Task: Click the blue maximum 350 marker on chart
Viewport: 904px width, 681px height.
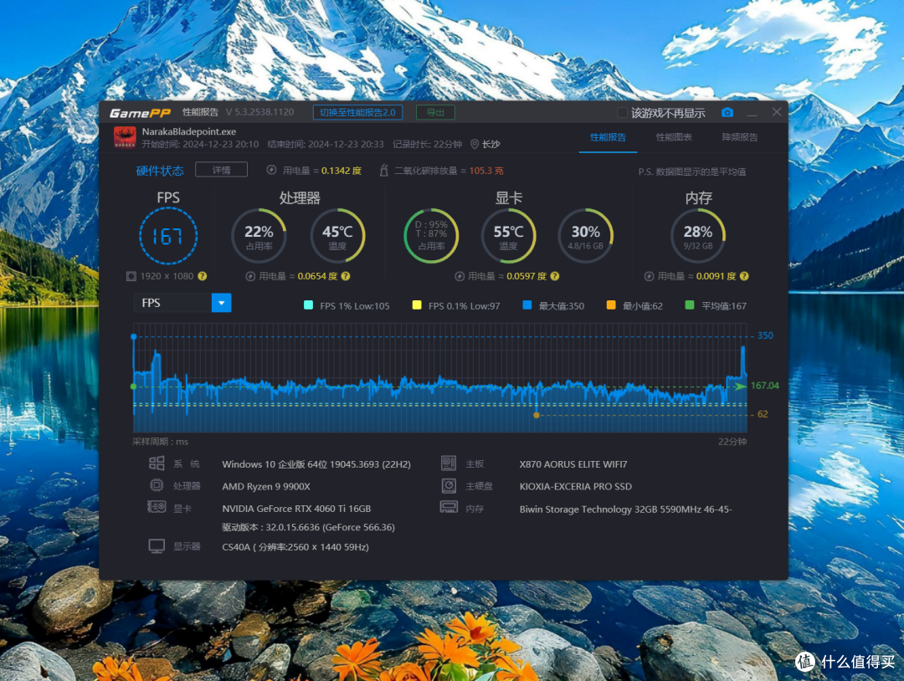Action: click(134, 336)
